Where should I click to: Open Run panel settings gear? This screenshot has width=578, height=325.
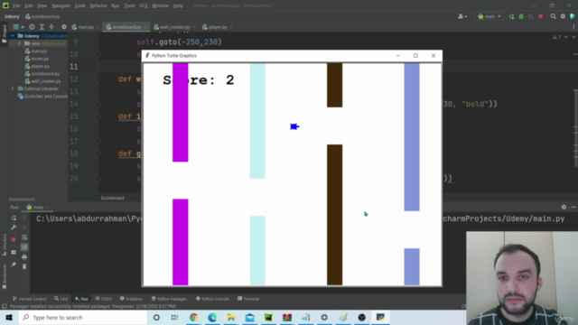[564, 207]
